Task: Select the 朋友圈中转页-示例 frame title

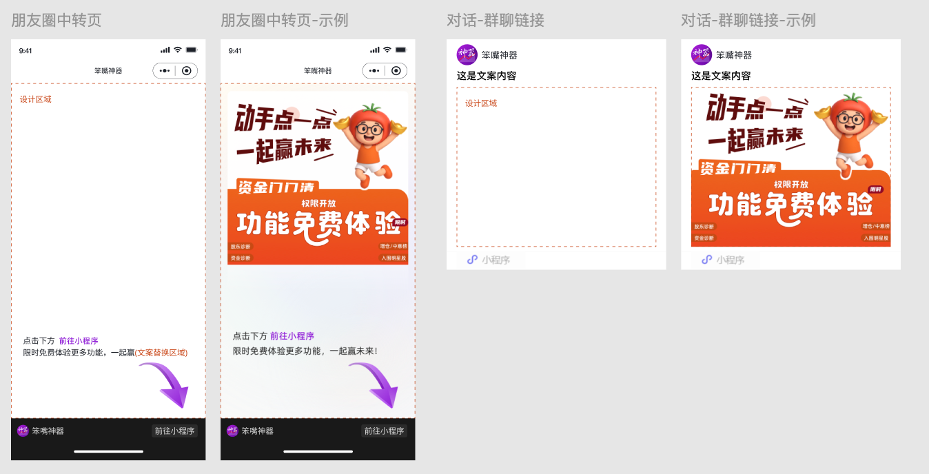Action: 283,21
